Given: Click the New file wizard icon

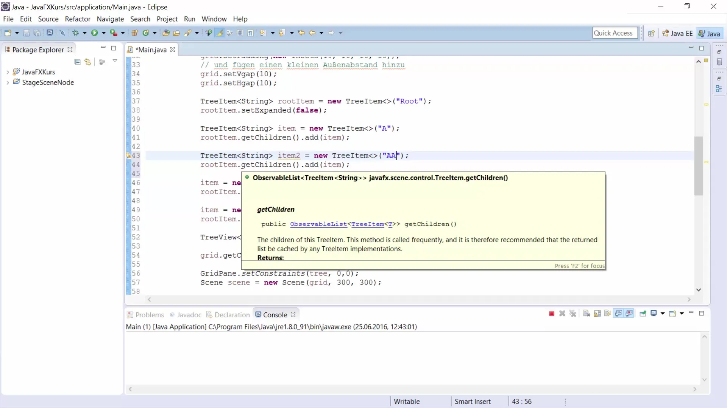Looking at the screenshot, I should click(8, 33).
